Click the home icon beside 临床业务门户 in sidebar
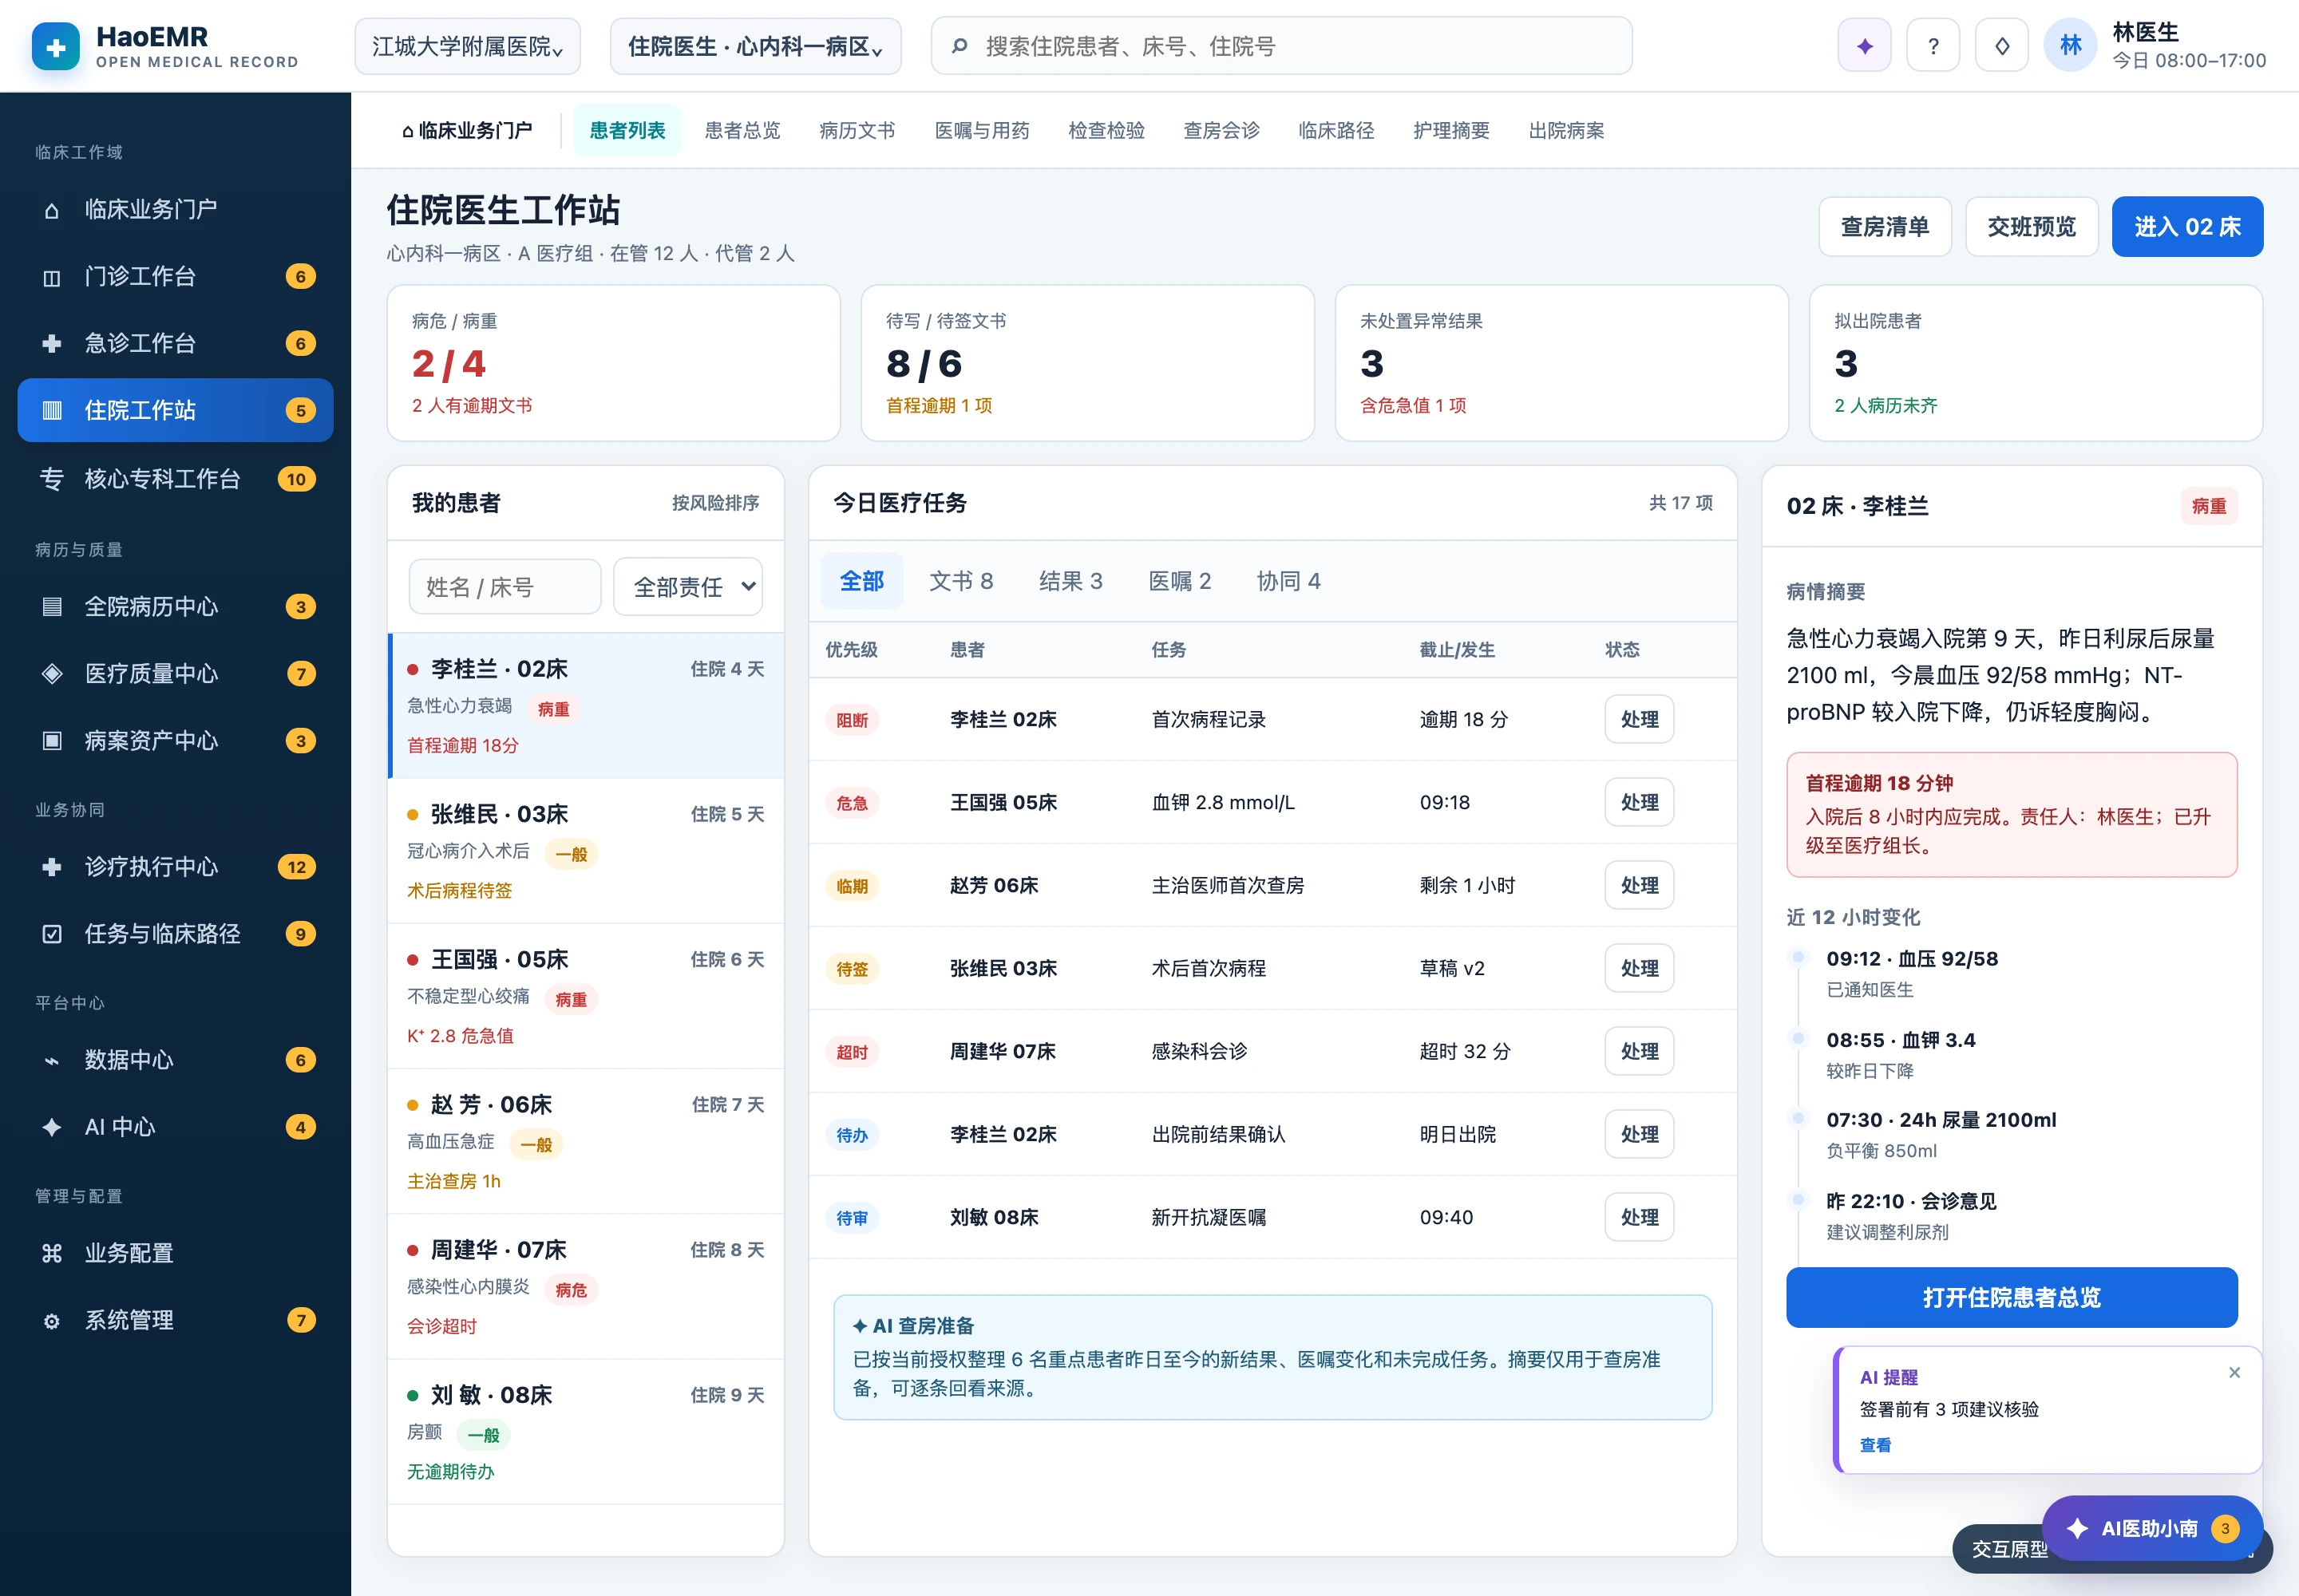The height and width of the screenshot is (1596, 2299). pyautogui.click(x=52, y=210)
